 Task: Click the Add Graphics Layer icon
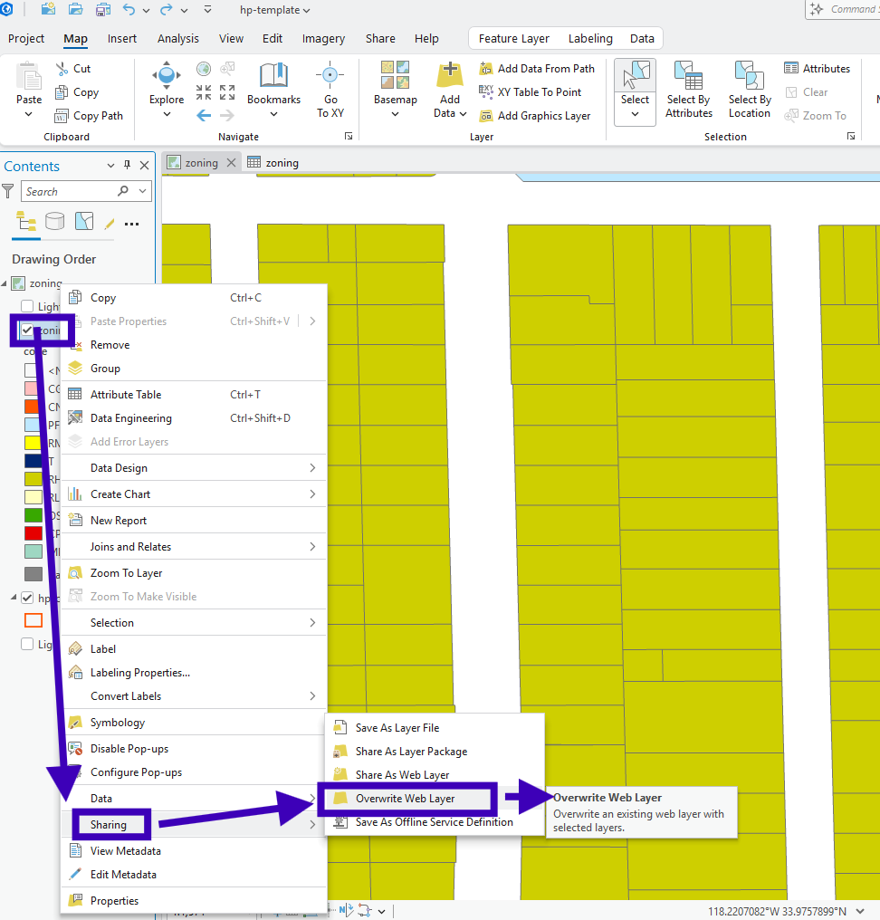point(486,116)
